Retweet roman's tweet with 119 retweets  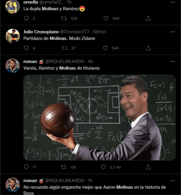point(64,167)
